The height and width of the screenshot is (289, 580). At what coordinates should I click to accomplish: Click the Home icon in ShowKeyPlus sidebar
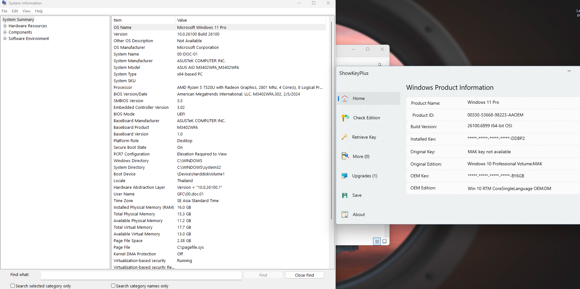345,98
